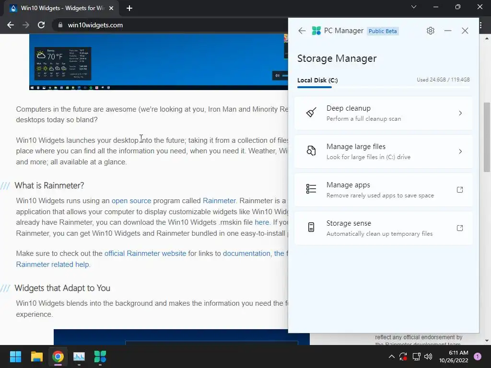
Task: Click the Public Beta badge
Action: click(383, 31)
